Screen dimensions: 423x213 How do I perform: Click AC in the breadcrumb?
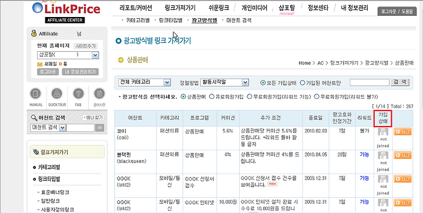320,63
